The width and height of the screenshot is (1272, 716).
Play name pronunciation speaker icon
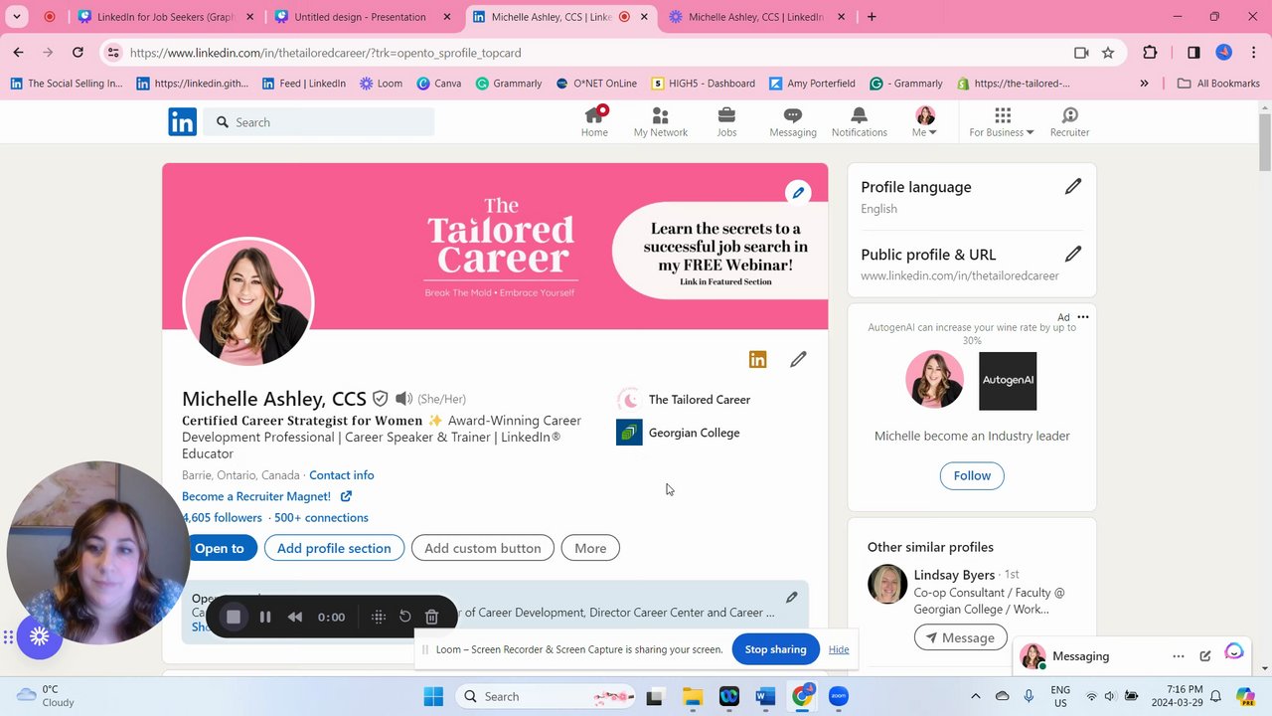(x=403, y=399)
